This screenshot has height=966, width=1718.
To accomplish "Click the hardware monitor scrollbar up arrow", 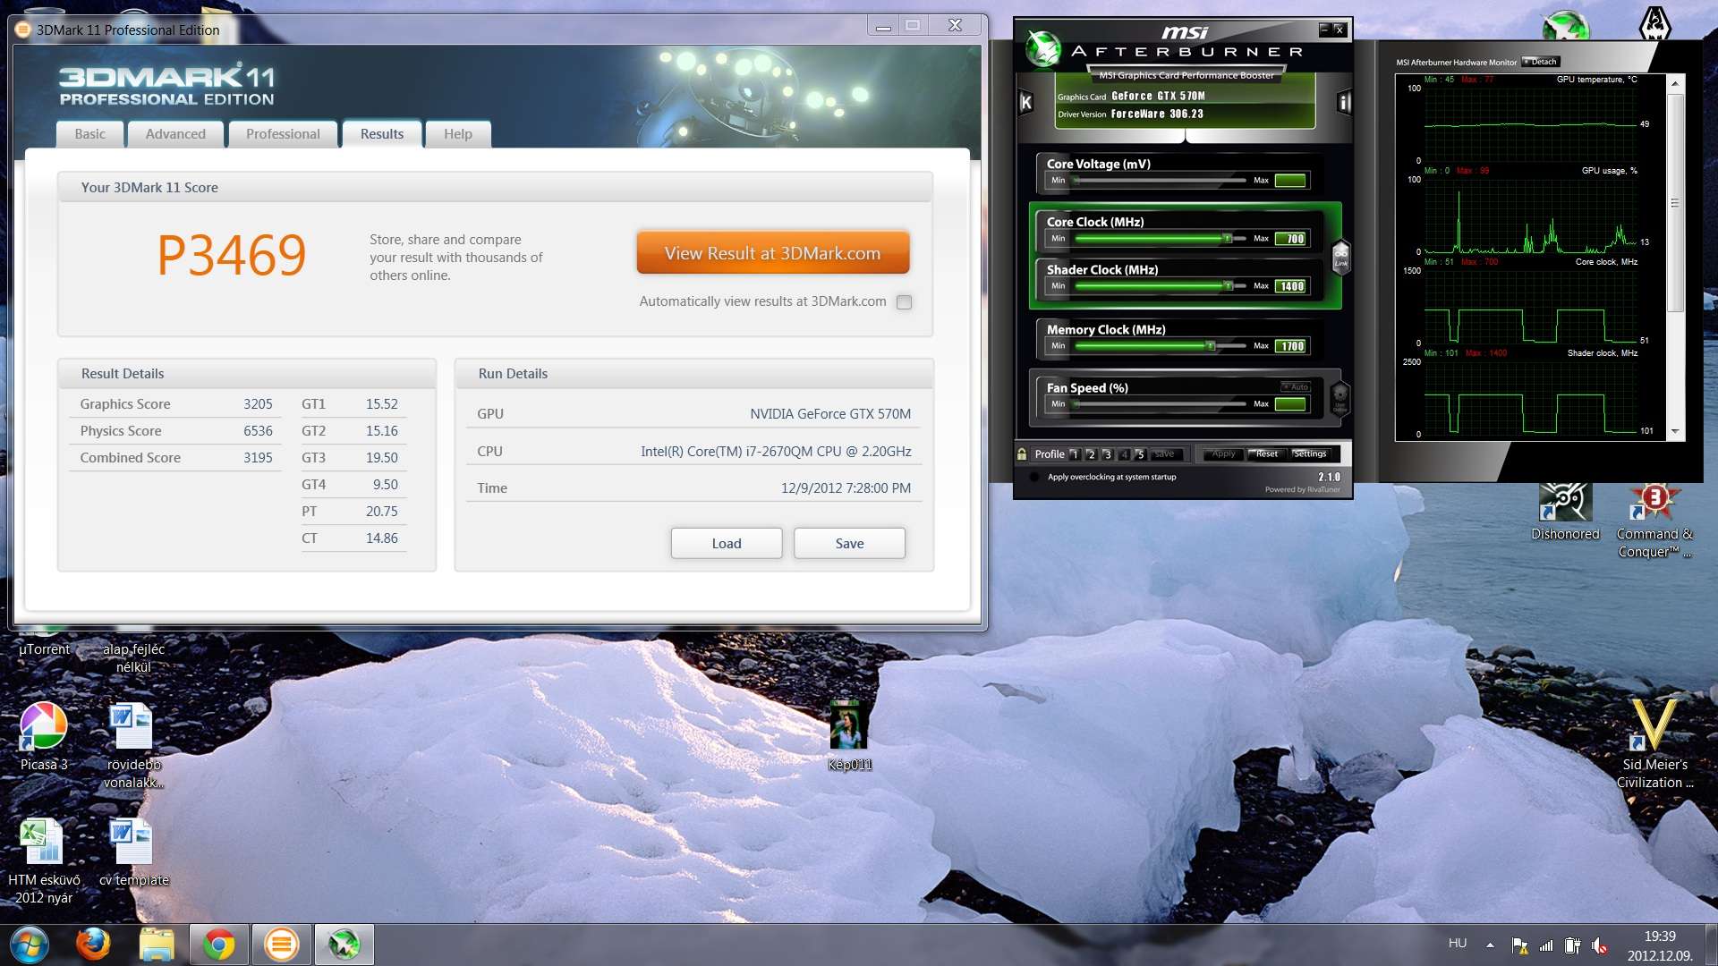I will point(1676,83).
